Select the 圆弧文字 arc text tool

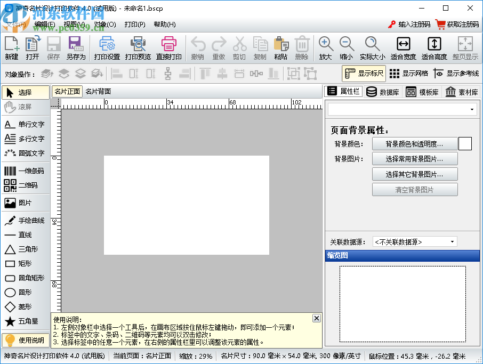(x=26, y=153)
